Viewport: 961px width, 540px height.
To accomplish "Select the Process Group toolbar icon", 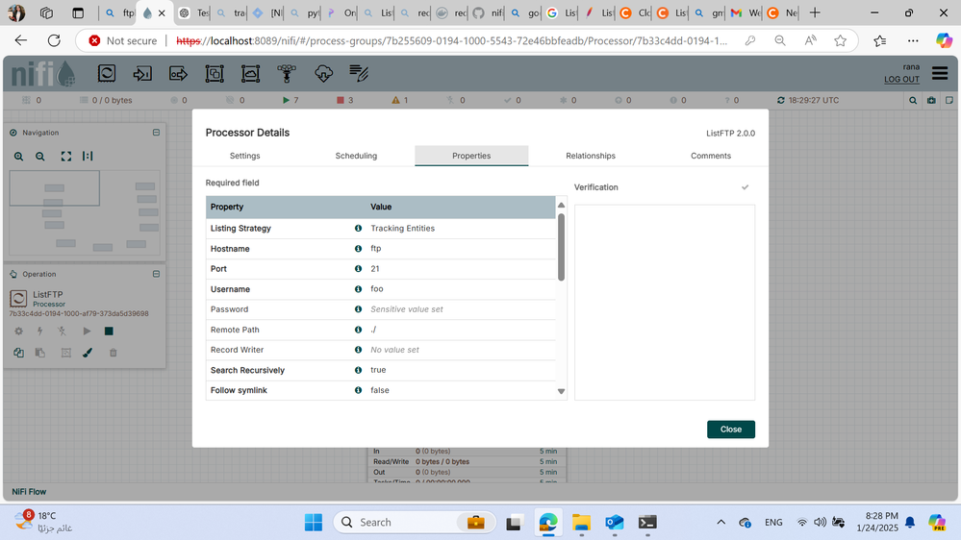I will click(215, 73).
